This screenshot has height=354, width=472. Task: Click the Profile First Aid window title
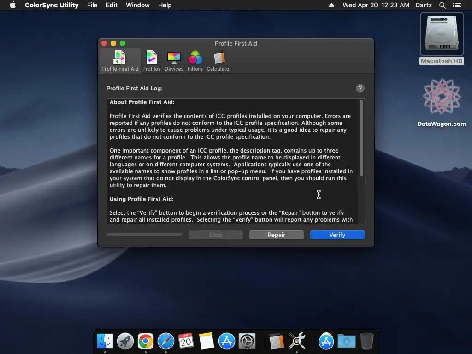pos(236,43)
